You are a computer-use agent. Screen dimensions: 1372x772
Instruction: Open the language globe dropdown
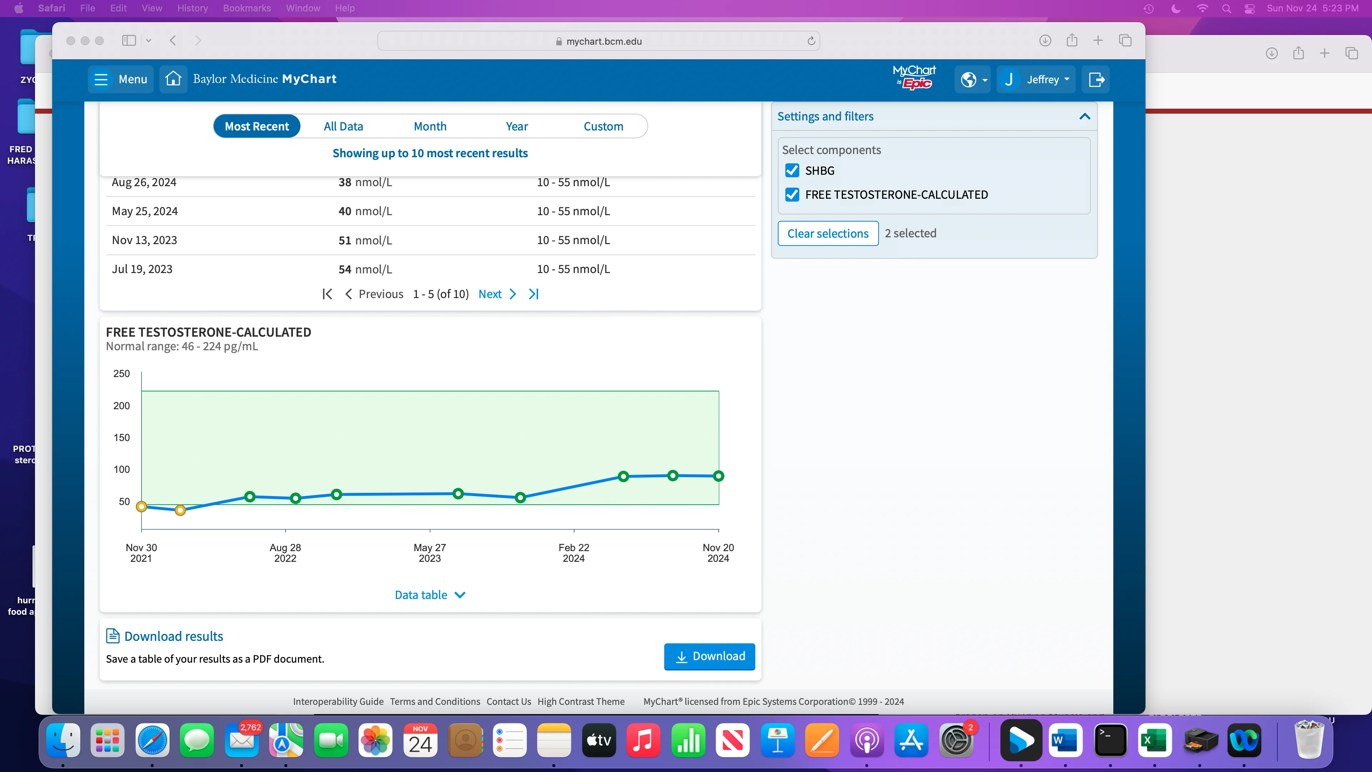click(973, 80)
